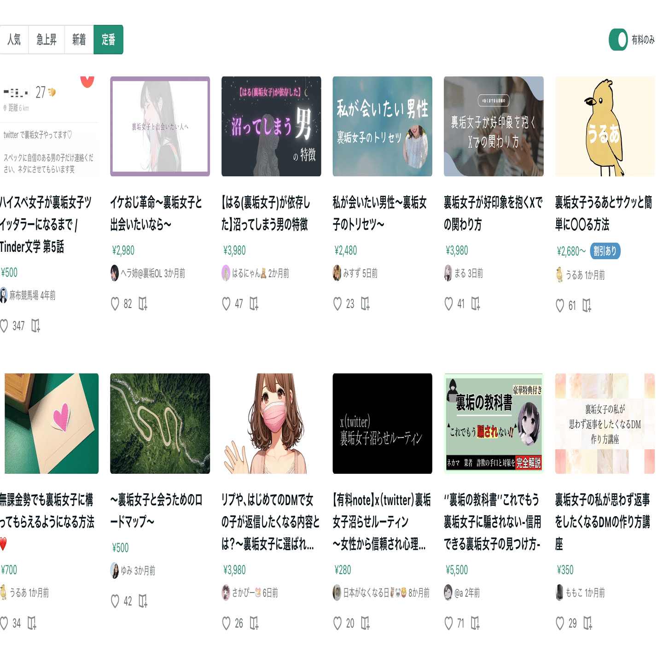The height and width of the screenshot is (663, 663).
Task: Open the winding road aerial thumbnail
Action: [x=160, y=424]
